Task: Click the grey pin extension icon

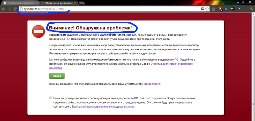Action: pyautogui.click(x=239, y=9)
